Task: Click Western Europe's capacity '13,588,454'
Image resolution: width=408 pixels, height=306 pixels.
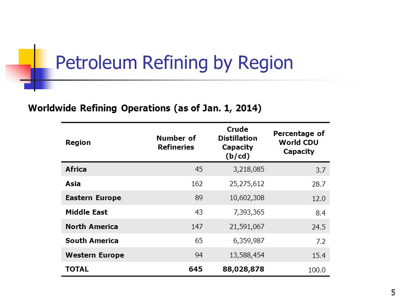Action: (x=247, y=255)
